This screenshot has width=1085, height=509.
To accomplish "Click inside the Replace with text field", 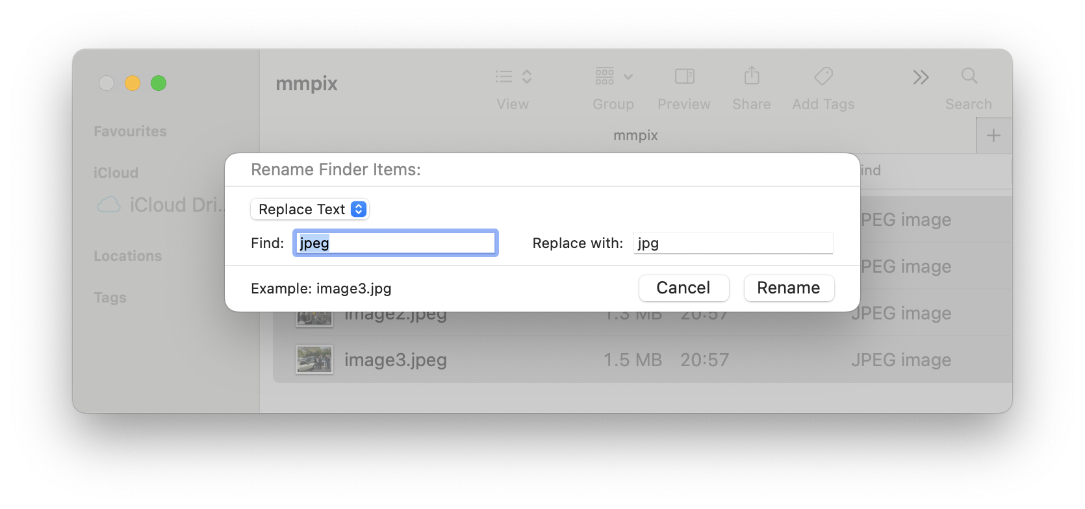I will click(733, 243).
